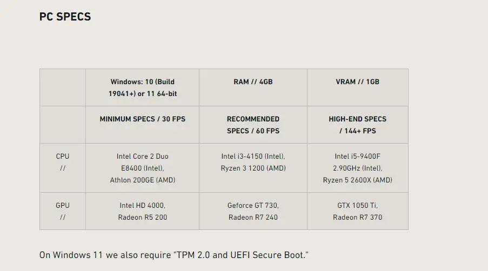Image resolution: width=488 pixels, height=271 pixels.
Task: Click the PC SPECS heading
Action: pyautogui.click(x=65, y=17)
